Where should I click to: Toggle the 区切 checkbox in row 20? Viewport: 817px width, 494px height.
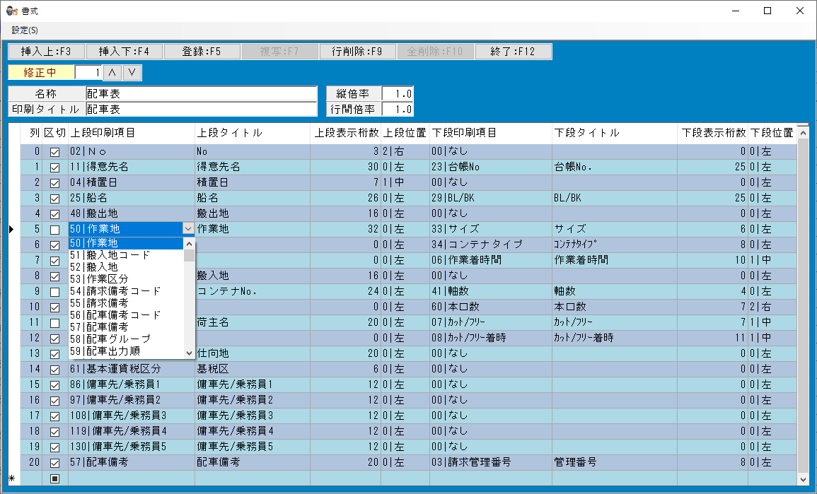[54, 463]
